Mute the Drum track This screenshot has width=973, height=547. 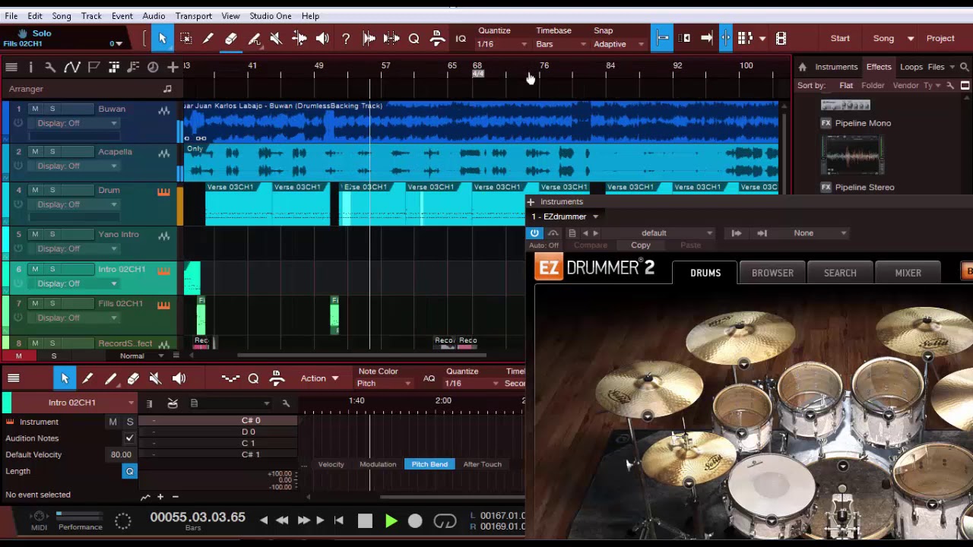[x=34, y=190]
